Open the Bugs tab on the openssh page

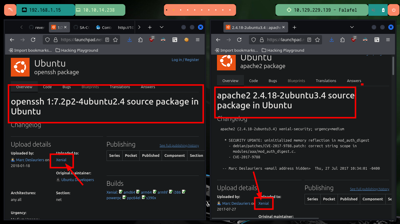pyautogui.click(x=66, y=87)
